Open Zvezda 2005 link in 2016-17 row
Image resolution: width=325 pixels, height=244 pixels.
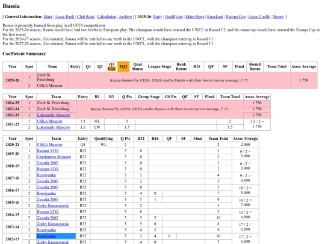pyautogui.click(x=48, y=187)
